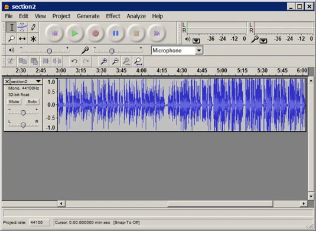Click the 5:00 mark on timeline ruler

click(x=221, y=71)
